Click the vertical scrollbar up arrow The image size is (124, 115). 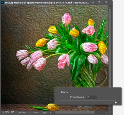[x=110, y=7]
